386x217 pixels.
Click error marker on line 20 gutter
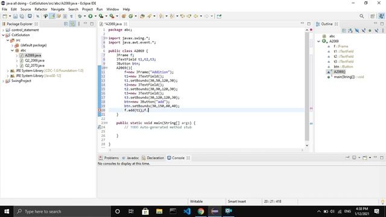click(100, 110)
